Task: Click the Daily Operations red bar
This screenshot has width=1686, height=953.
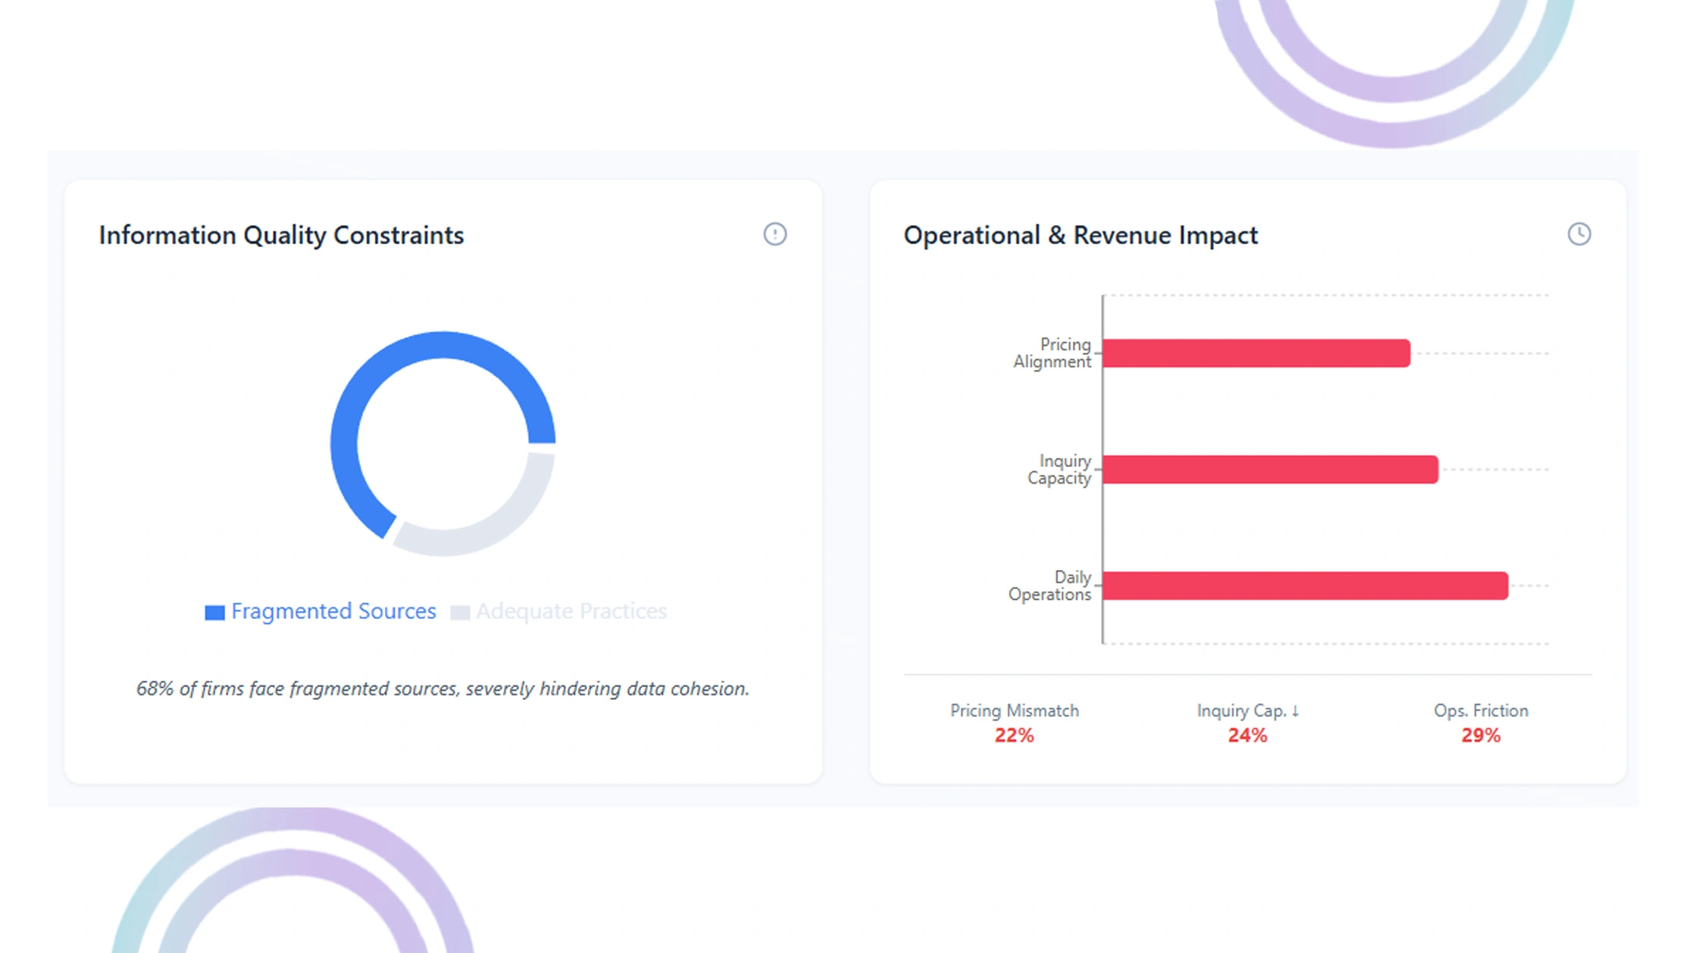Action: (1305, 586)
